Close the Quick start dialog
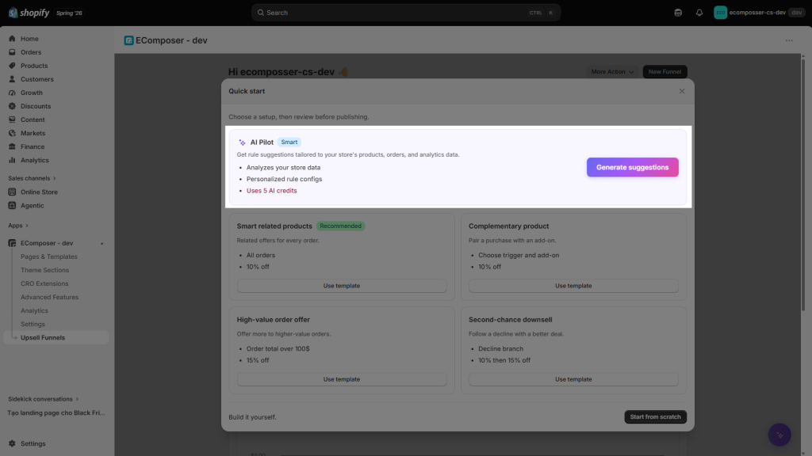 (x=681, y=91)
